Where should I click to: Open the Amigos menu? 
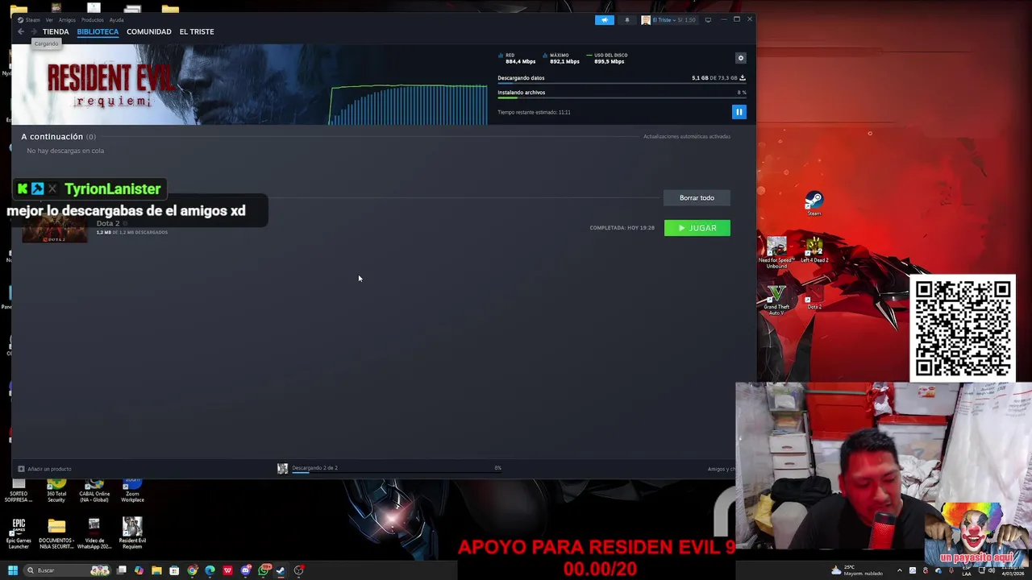67,19
